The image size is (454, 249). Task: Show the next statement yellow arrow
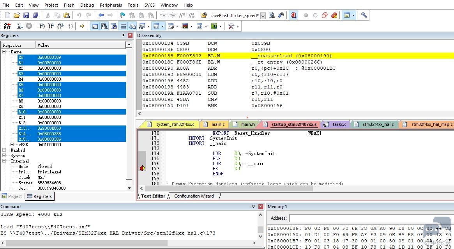82,26
